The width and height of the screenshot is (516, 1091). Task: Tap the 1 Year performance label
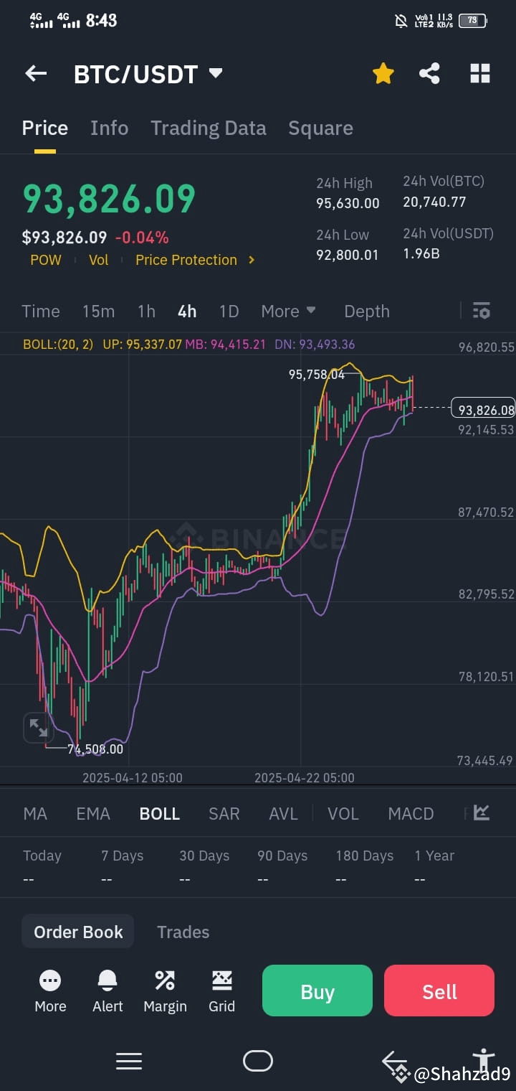(434, 856)
